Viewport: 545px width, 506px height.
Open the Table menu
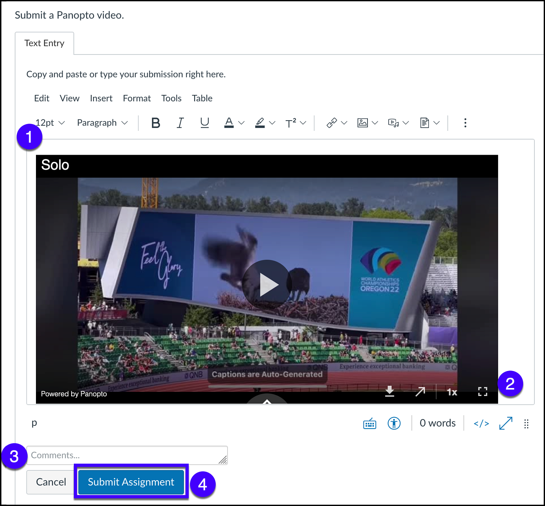202,98
